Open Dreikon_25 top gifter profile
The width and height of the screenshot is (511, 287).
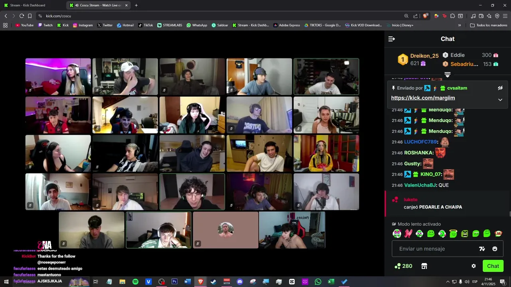point(424,56)
